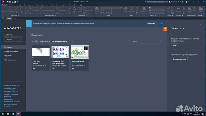
Task: Open the Вставка ribbon tab
Action: coord(11,5)
